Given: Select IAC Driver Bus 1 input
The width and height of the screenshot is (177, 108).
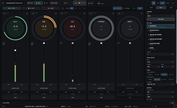Looking at the screenshot, I should (x=161, y=31).
